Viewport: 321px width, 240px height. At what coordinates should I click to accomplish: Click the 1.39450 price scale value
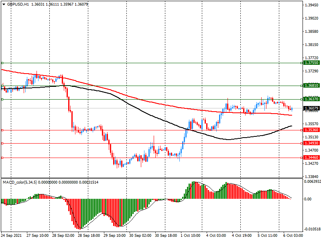pos(312,5)
